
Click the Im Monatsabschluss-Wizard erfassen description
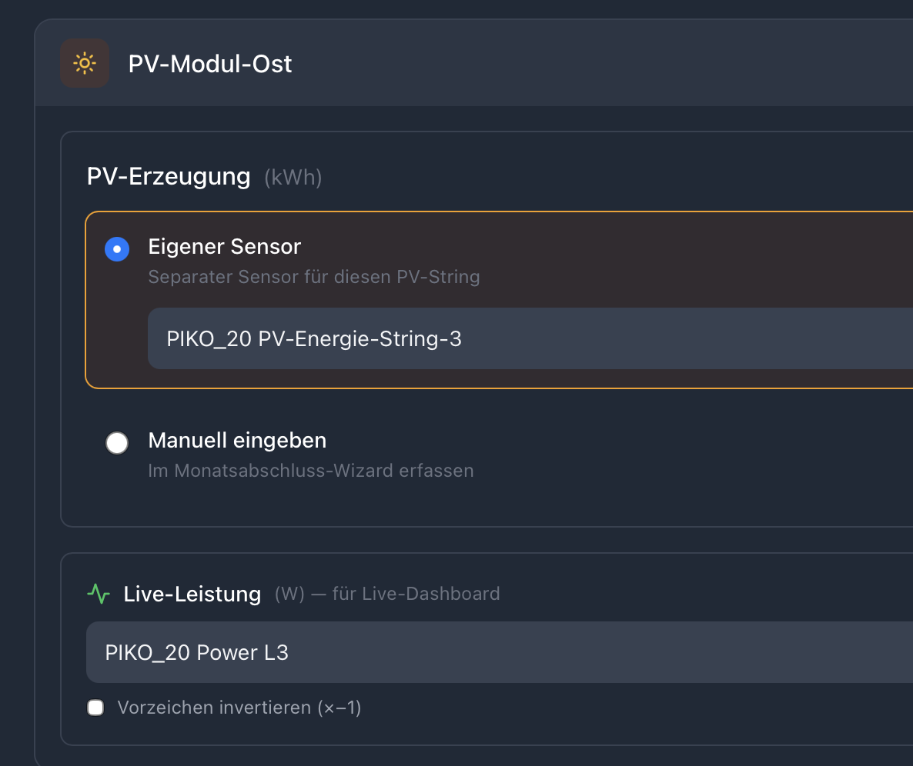310,470
